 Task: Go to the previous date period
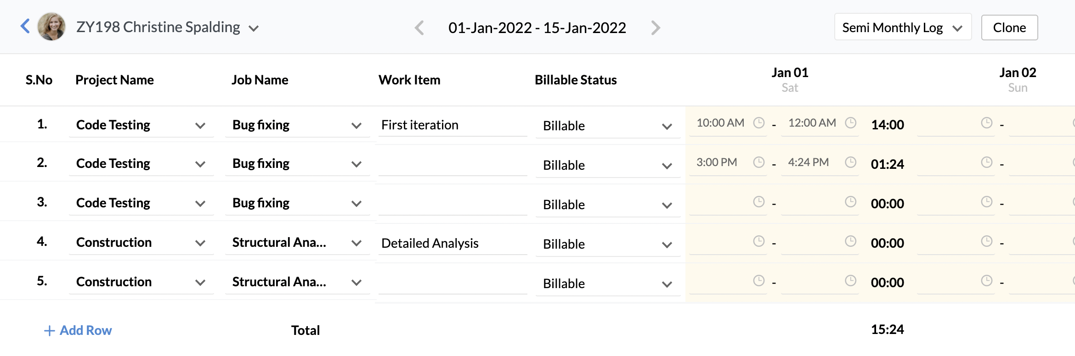[x=419, y=28]
